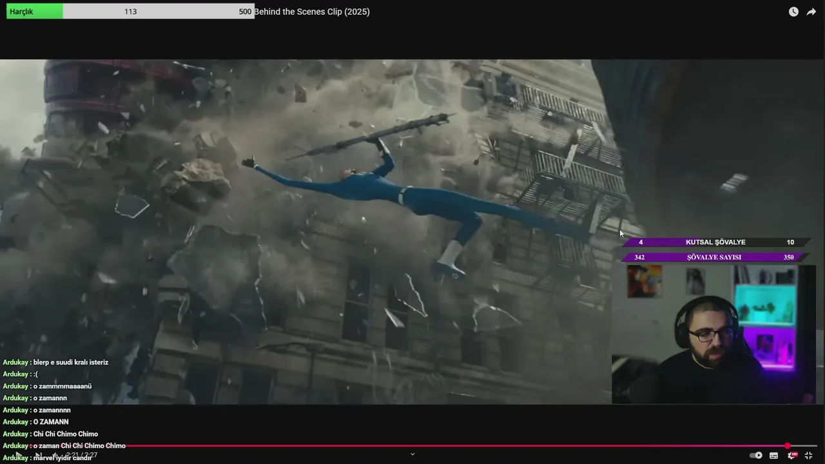Click chat message 'blerp e suudi kralı isteriz'
825x464 pixels.
[71, 362]
